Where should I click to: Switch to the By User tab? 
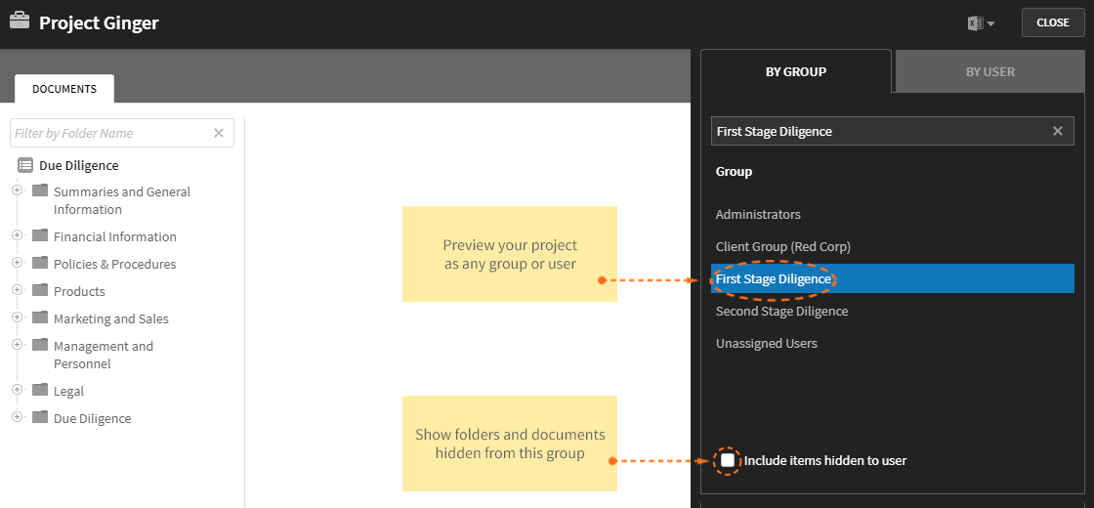[x=990, y=71]
